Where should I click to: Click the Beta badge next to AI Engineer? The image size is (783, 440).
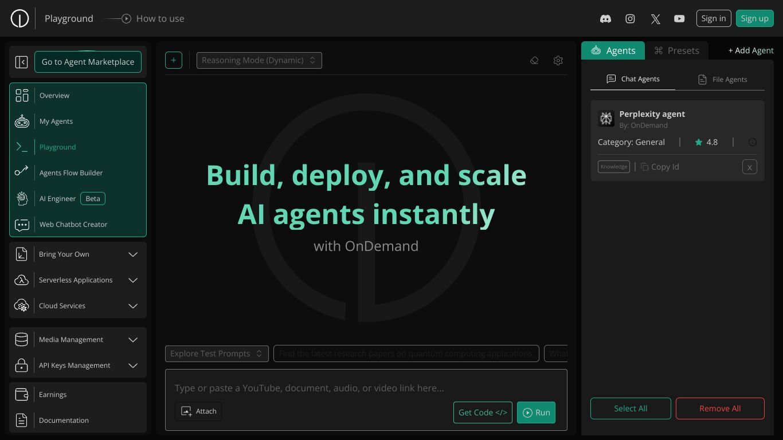point(93,199)
